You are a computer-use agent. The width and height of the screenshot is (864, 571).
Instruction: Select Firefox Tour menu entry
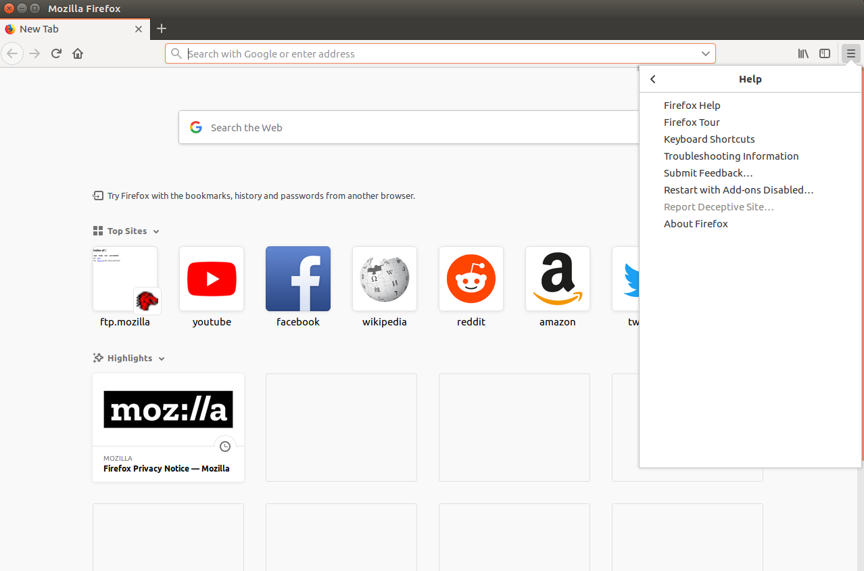[x=750, y=122]
